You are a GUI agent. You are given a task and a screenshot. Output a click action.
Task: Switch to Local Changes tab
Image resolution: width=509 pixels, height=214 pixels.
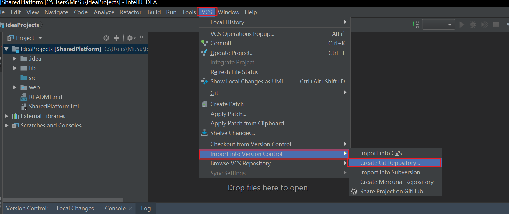tap(75, 209)
